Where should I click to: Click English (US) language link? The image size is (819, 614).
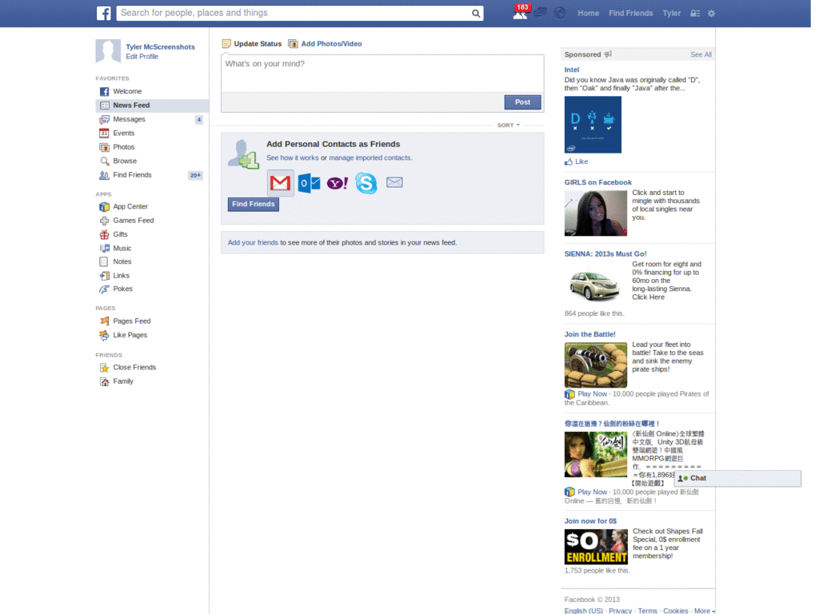tap(583, 611)
